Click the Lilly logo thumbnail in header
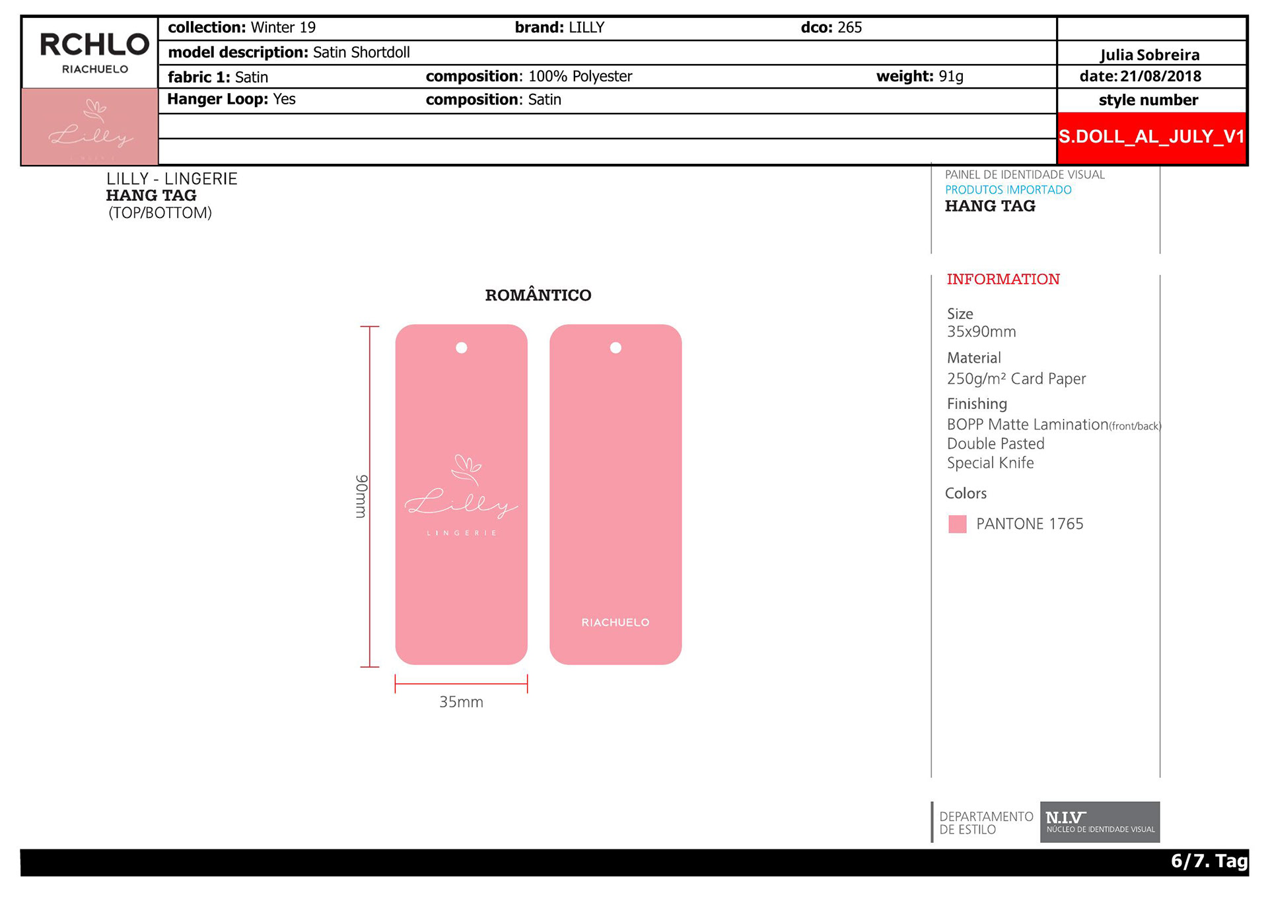 pos(90,127)
